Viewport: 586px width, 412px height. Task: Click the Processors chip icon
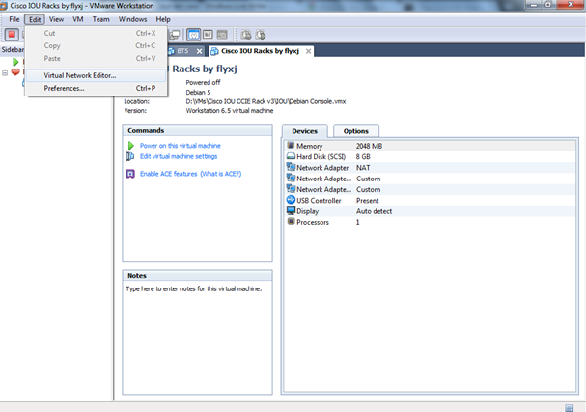pos(291,221)
